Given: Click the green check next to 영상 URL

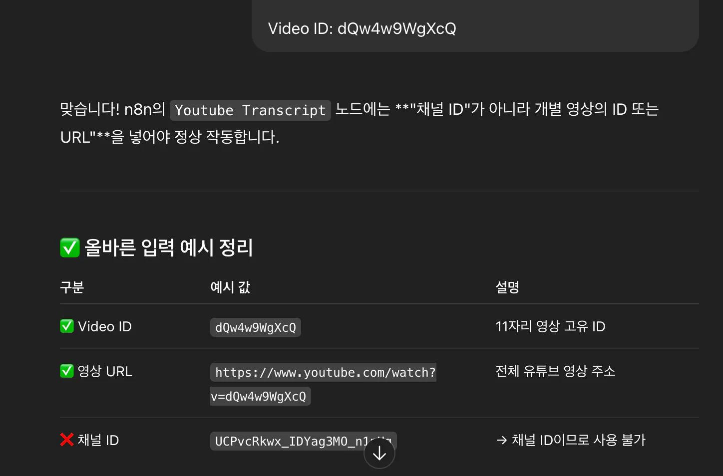Looking at the screenshot, I should (x=67, y=371).
